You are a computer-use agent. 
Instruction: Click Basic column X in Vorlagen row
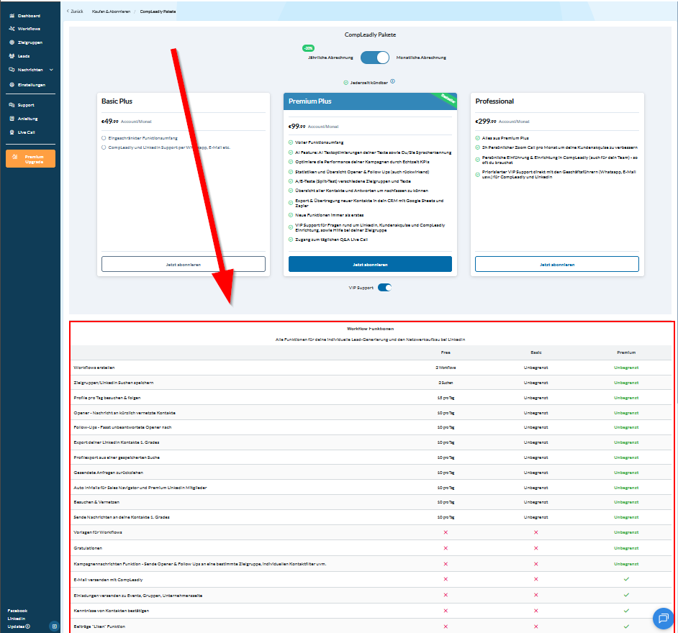click(536, 532)
